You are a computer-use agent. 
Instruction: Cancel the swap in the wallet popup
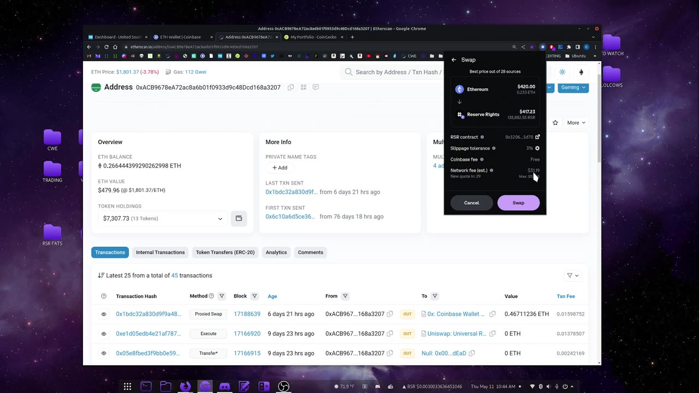(x=471, y=203)
